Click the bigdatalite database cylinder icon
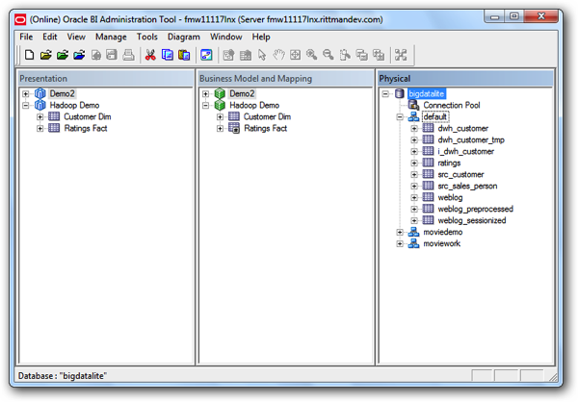The width and height of the screenshot is (578, 402). (x=399, y=93)
